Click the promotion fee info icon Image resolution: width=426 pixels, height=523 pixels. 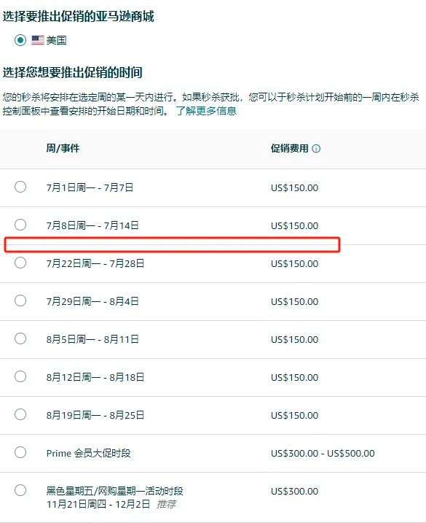(x=316, y=148)
